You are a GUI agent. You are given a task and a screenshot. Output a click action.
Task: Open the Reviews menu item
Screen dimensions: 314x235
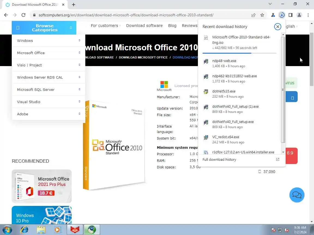[x=190, y=26]
